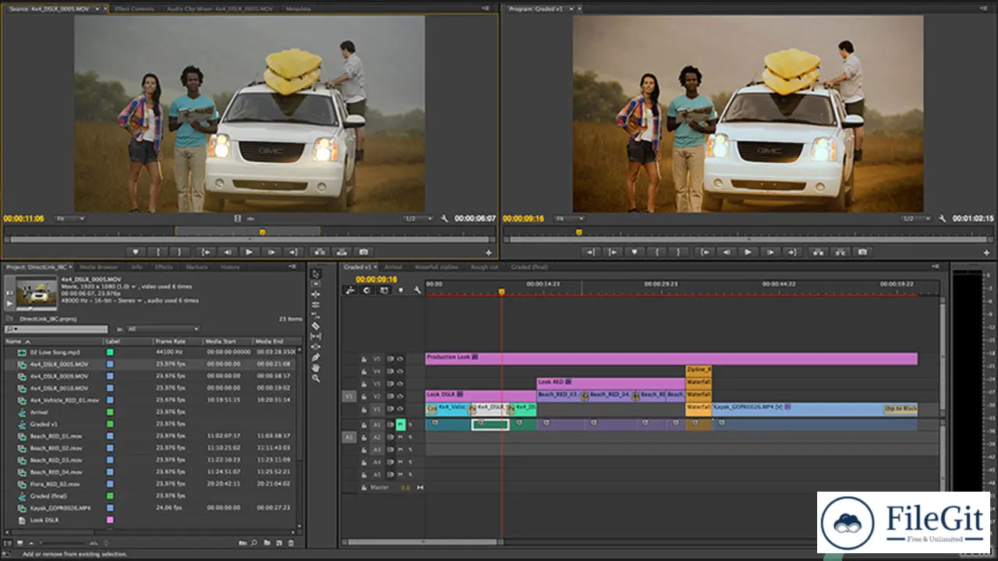Open Program: Graded v1 sequence dropdown
Screen dimensions: 998x561
(x=571, y=9)
